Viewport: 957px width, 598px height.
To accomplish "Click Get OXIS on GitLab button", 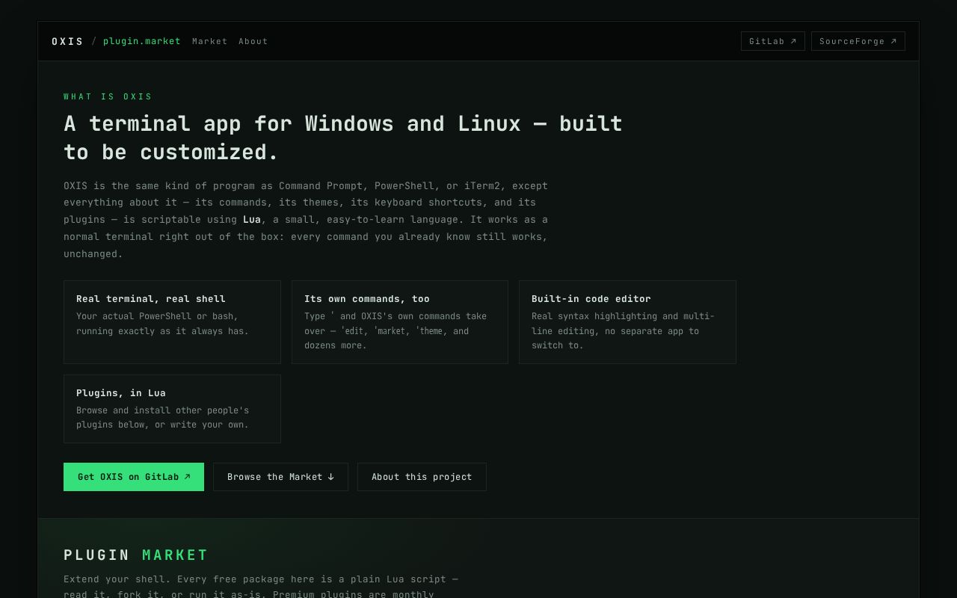I will click(134, 477).
